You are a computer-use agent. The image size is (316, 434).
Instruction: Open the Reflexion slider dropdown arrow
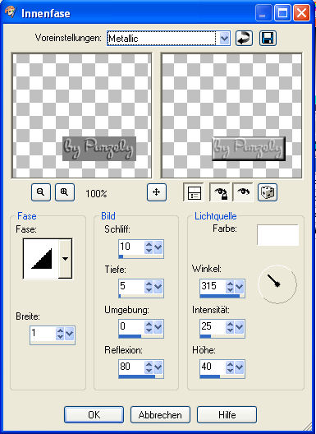coord(158,367)
